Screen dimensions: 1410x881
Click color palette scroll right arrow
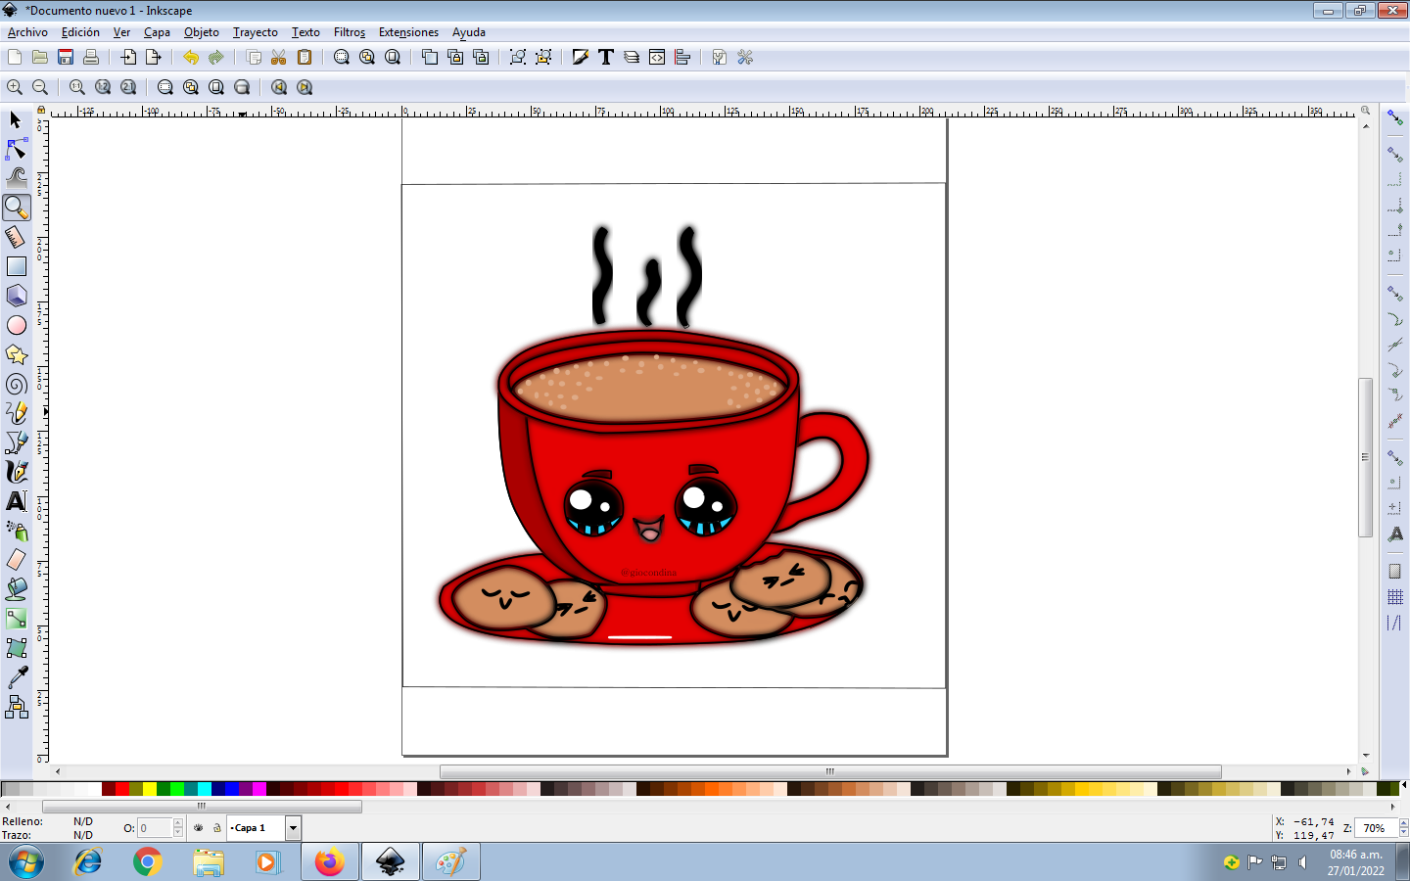pyautogui.click(x=1392, y=807)
